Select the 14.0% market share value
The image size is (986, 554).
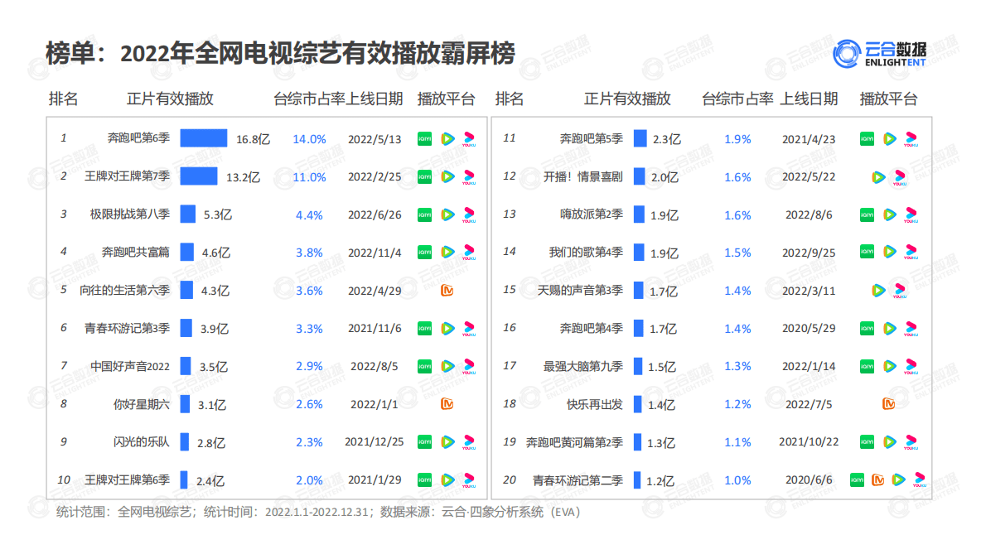[x=308, y=138]
